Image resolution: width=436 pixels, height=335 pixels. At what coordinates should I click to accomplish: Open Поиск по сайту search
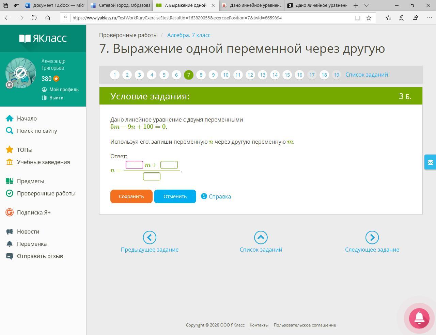37,131
